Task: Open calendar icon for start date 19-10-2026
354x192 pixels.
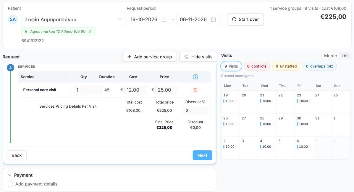Action: pos(164,19)
